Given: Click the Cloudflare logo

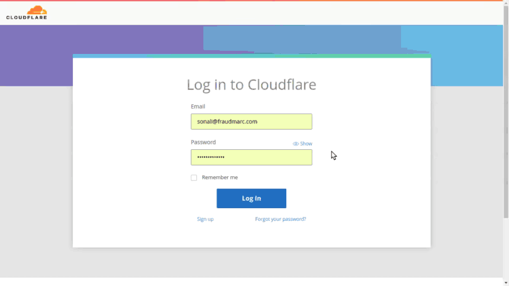Looking at the screenshot, I should [26, 13].
